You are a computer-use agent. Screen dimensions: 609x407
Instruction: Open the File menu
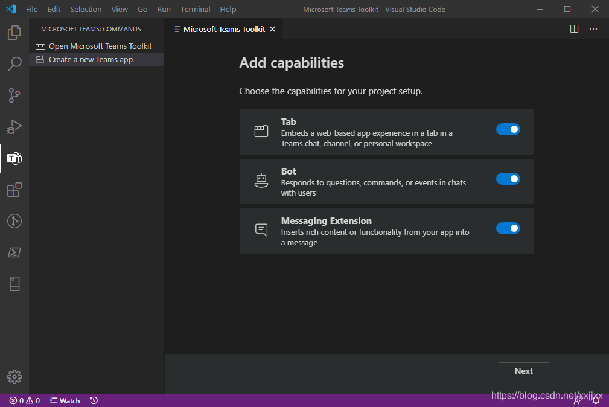(31, 9)
